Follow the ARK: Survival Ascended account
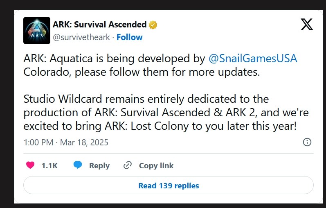This screenshot has width=326, height=208. click(x=129, y=37)
